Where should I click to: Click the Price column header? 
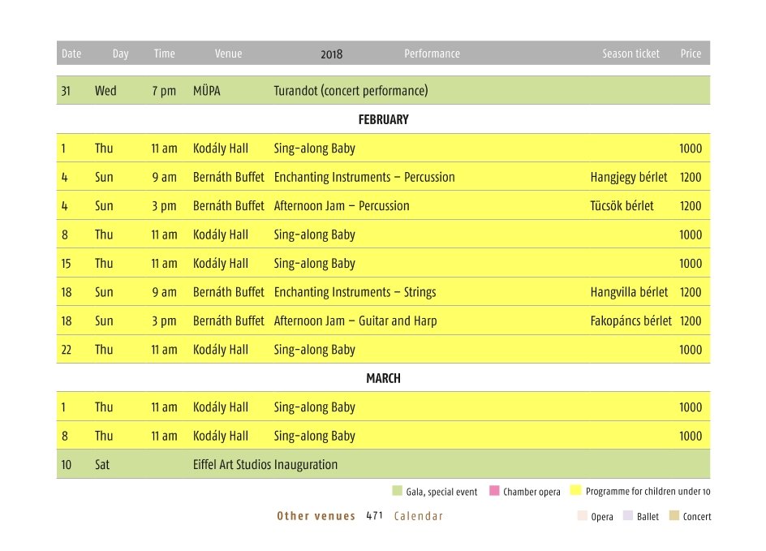pyautogui.click(x=691, y=54)
